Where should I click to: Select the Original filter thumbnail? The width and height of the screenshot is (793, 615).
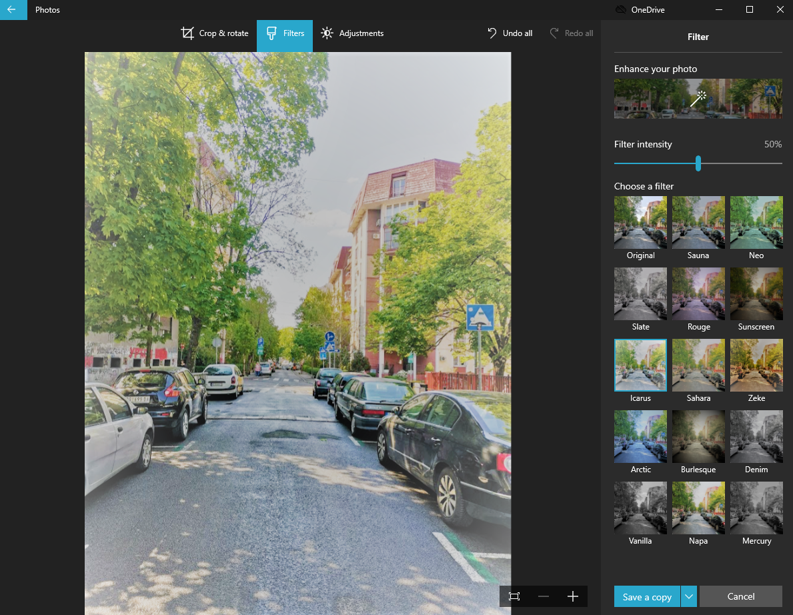click(640, 222)
